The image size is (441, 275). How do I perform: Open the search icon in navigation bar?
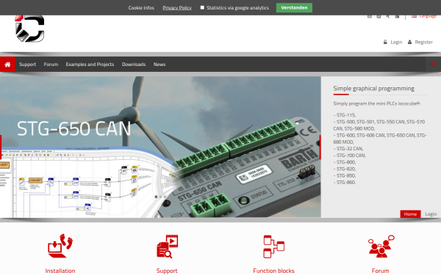pos(433,65)
